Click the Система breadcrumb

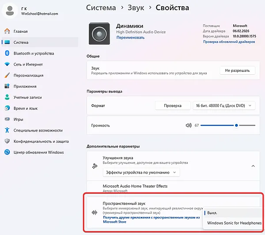pyautogui.click(x=101, y=8)
